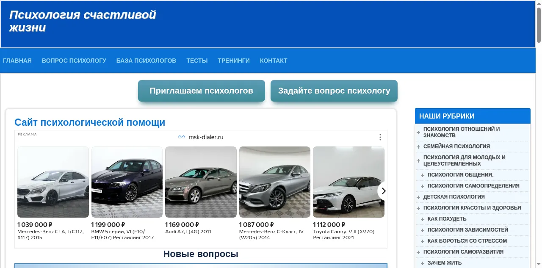Click the BMW 5 серии Рестайлинг 2017 caption
Viewport: 542px width, 268px height.
(122, 235)
